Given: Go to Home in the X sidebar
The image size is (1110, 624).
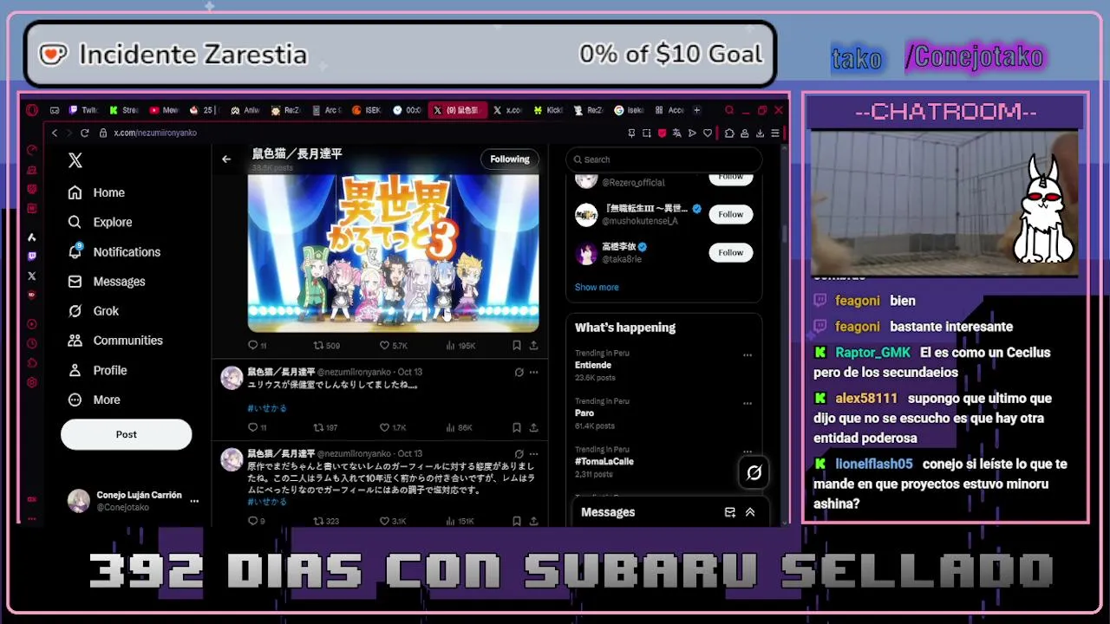Looking at the screenshot, I should pyautogui.click(x=96, y=192).
